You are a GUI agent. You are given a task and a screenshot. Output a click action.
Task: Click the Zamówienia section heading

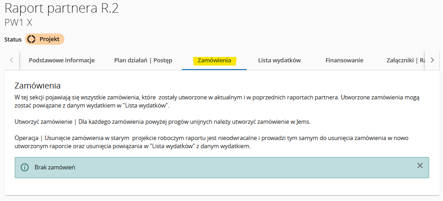[37, 85]
